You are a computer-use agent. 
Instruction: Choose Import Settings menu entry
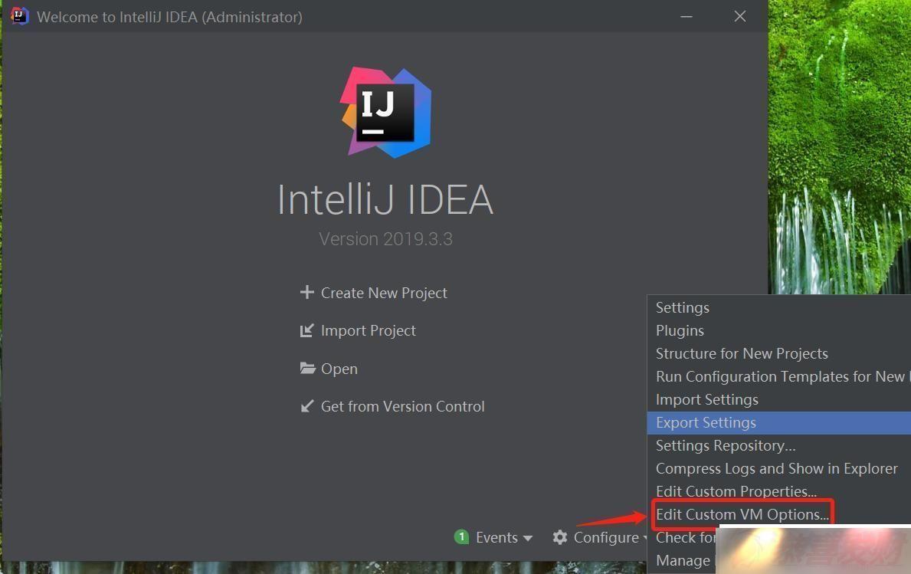click(x=779, y=400)
